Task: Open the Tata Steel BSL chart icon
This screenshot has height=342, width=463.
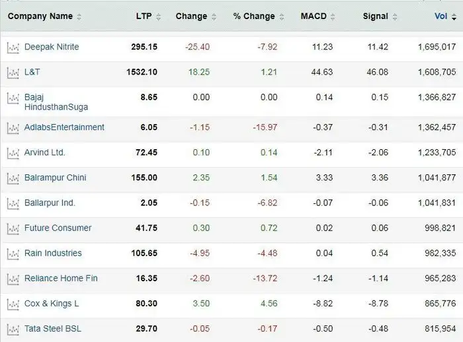Action: pyautogui.click(x=13, y=329)
